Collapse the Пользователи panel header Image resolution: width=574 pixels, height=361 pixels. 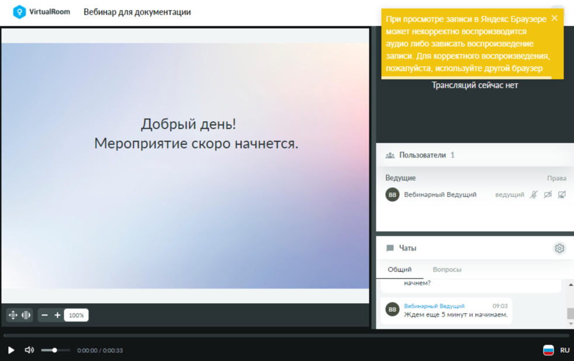pos(475,155)
